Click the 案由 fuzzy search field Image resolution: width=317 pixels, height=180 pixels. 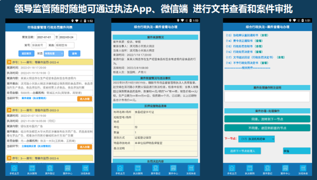(65, 45)
